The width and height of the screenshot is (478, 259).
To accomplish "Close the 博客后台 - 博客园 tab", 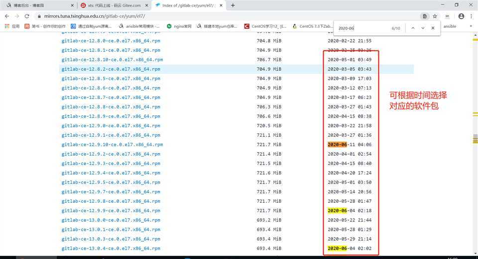I will (x=72, y=5).
